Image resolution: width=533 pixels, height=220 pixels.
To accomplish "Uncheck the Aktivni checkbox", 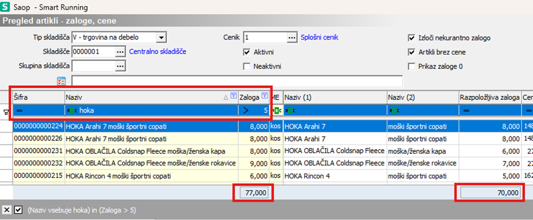I will click(x=247, y=52).
